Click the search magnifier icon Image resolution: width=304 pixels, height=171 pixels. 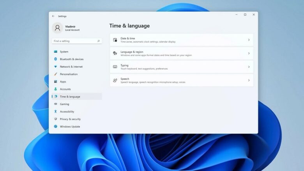[x=99, y=41]
